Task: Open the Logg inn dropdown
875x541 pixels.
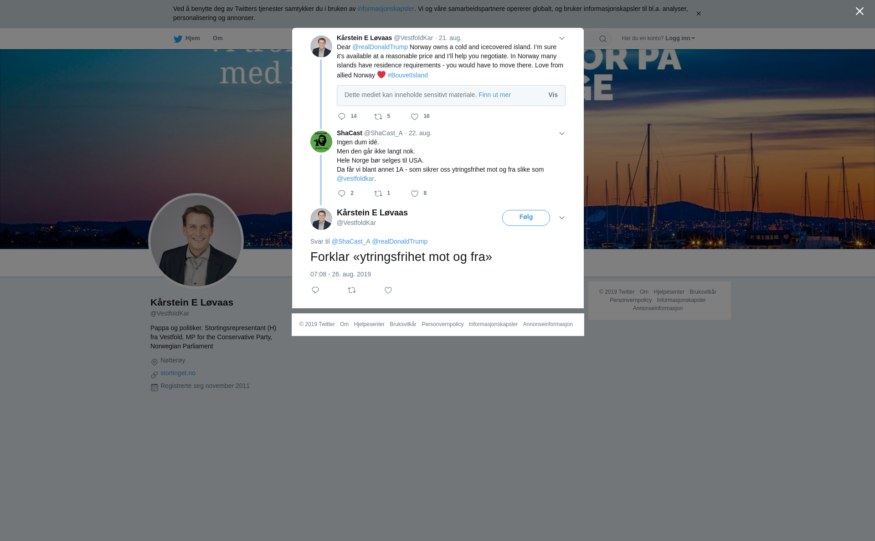Action: (679, 38)
